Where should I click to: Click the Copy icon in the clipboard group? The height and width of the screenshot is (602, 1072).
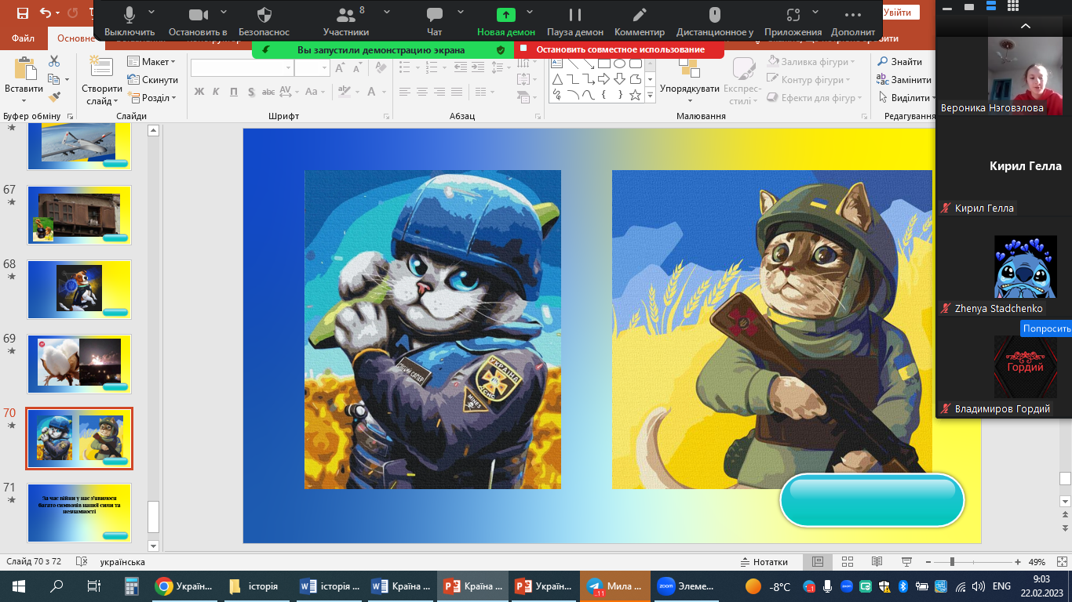pos(53,79)
